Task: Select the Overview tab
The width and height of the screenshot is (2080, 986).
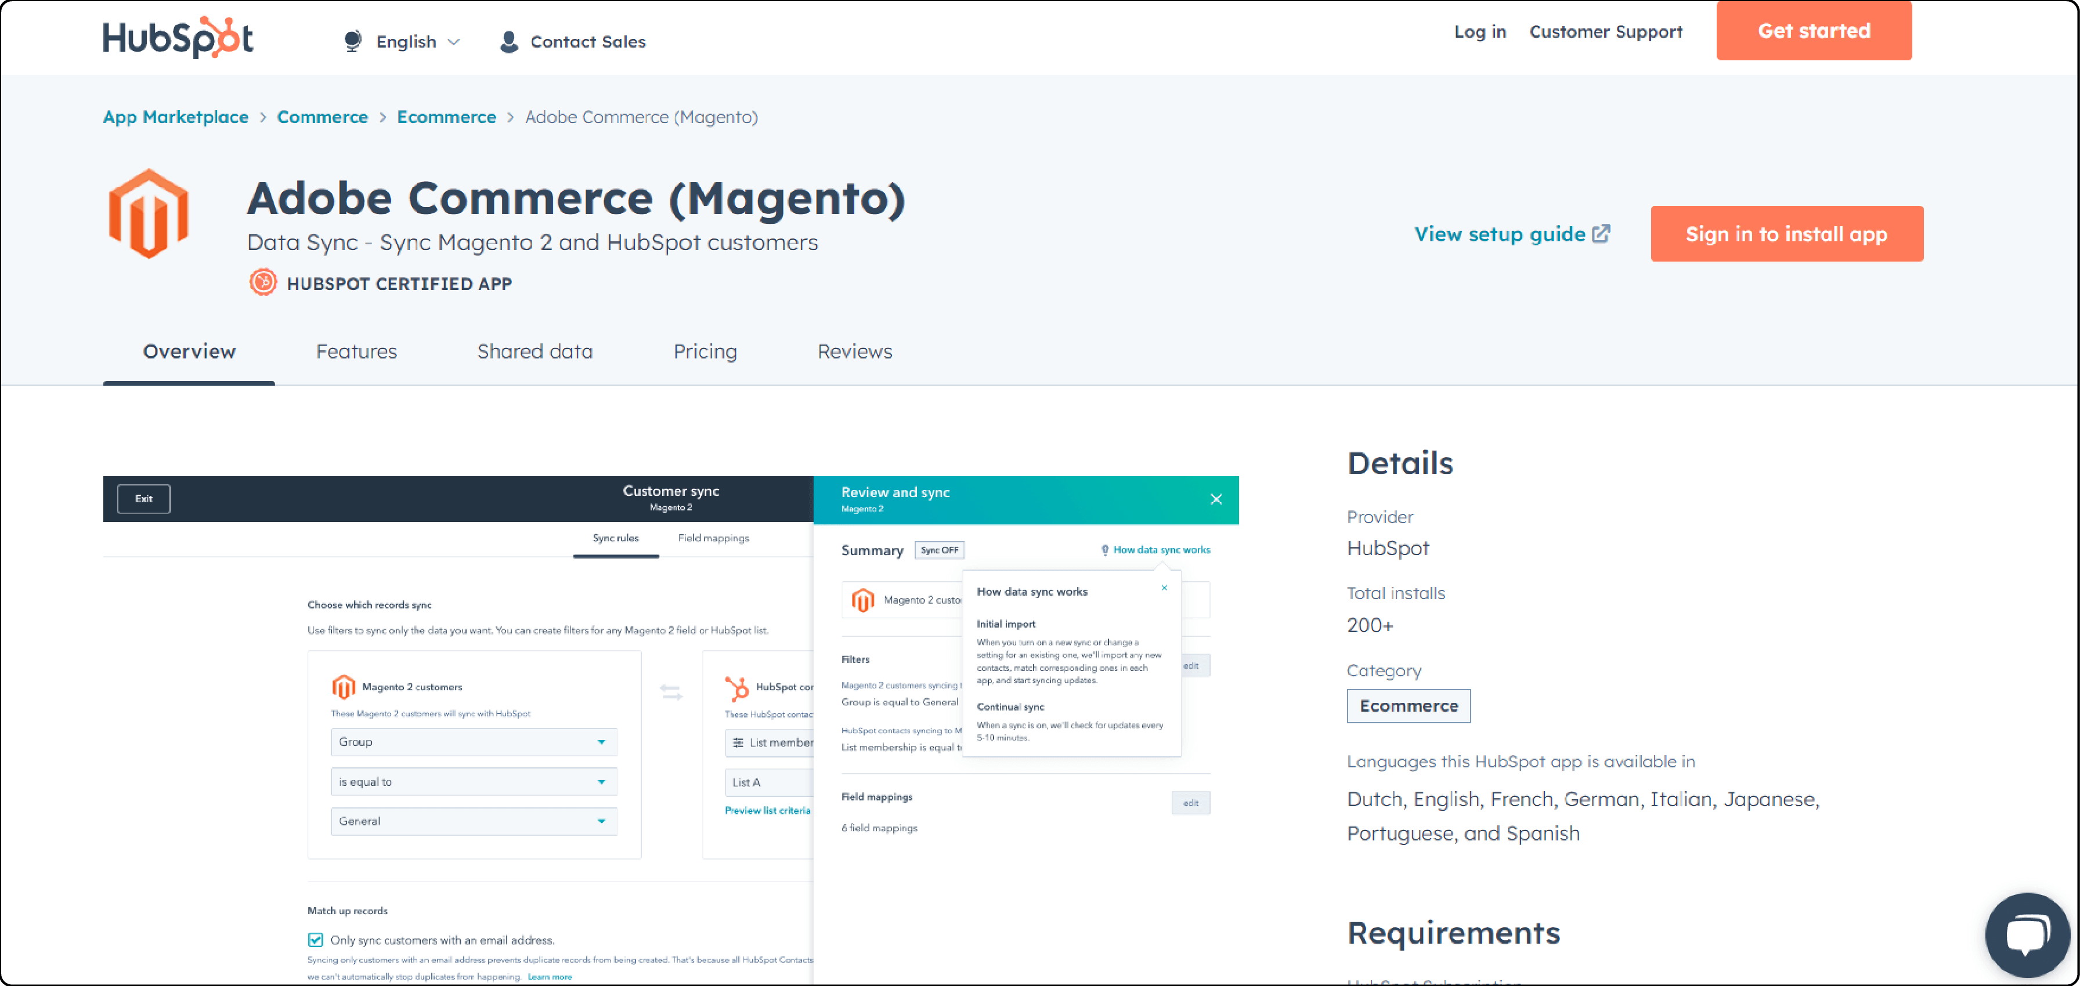Action: pyautogui.click(x=189, y=352)
